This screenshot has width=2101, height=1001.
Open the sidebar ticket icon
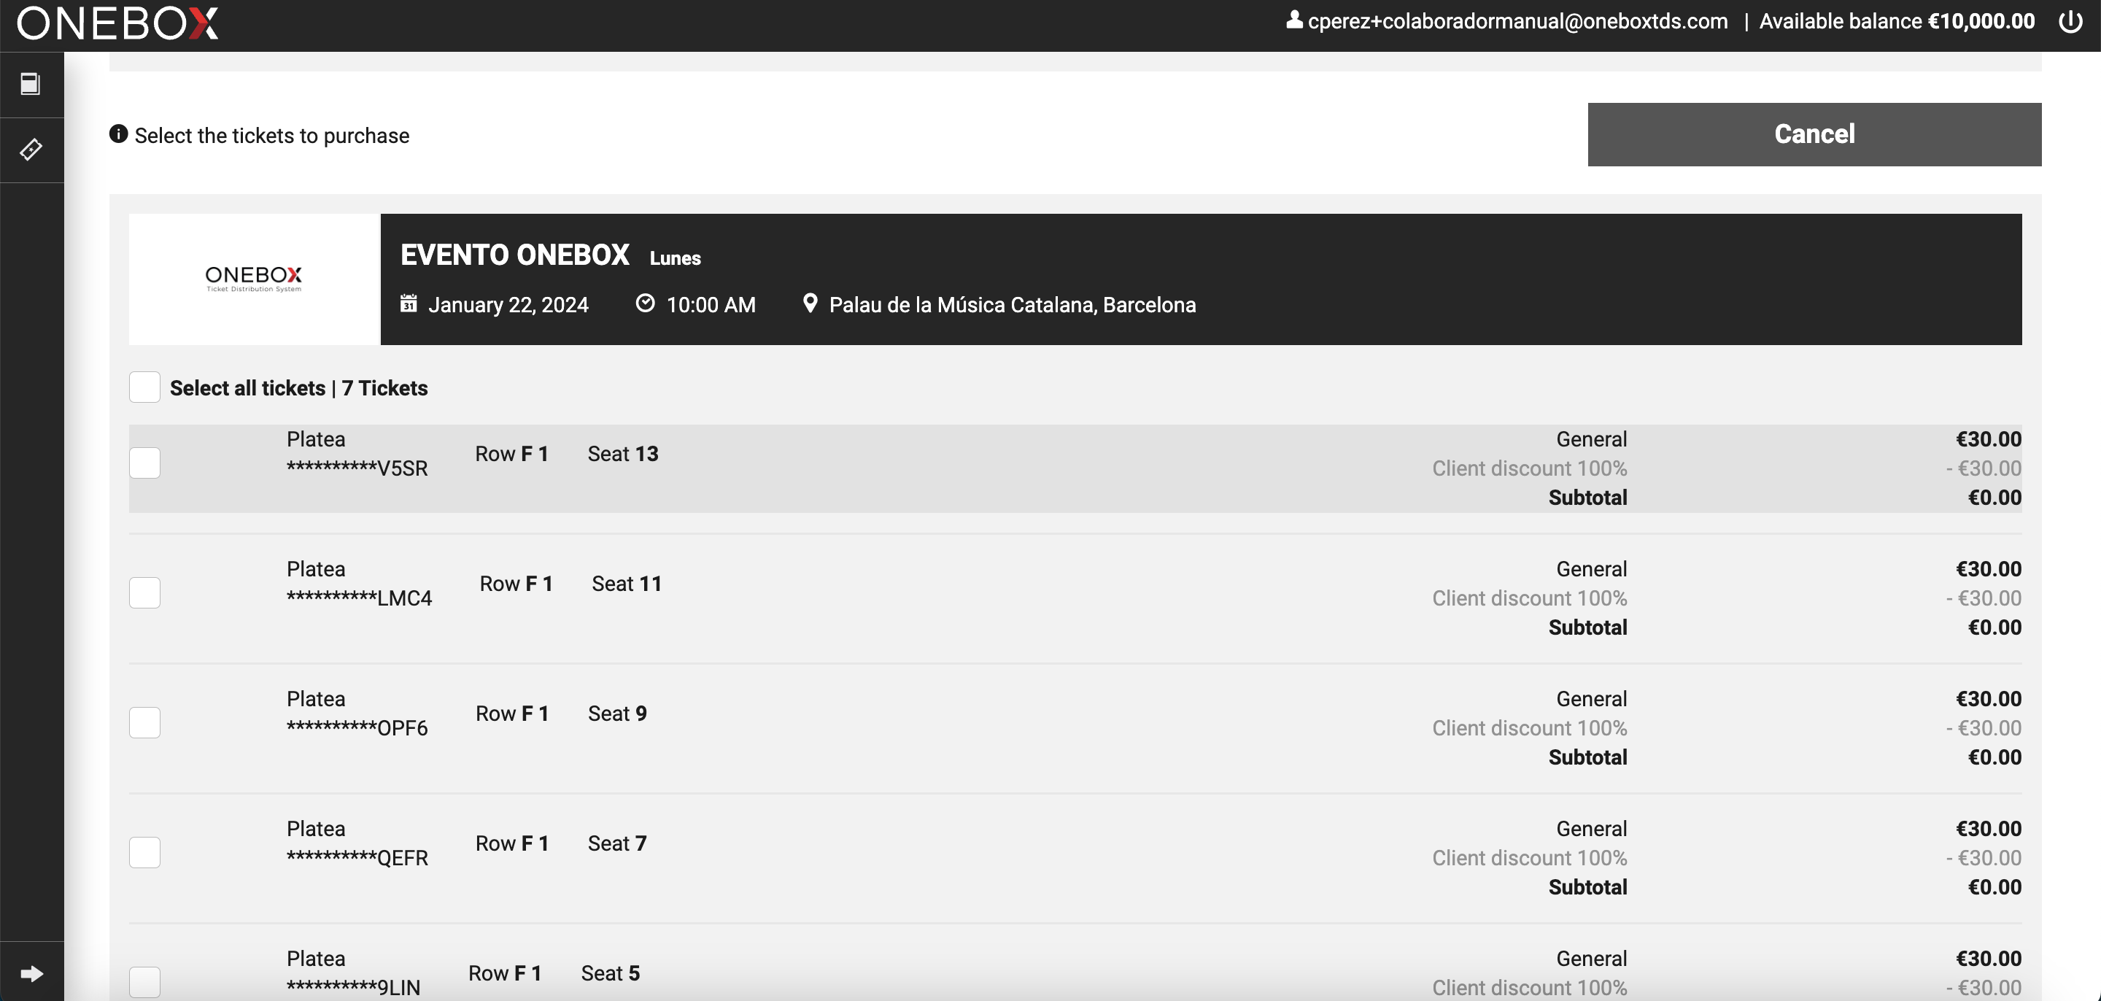[31, 150]
